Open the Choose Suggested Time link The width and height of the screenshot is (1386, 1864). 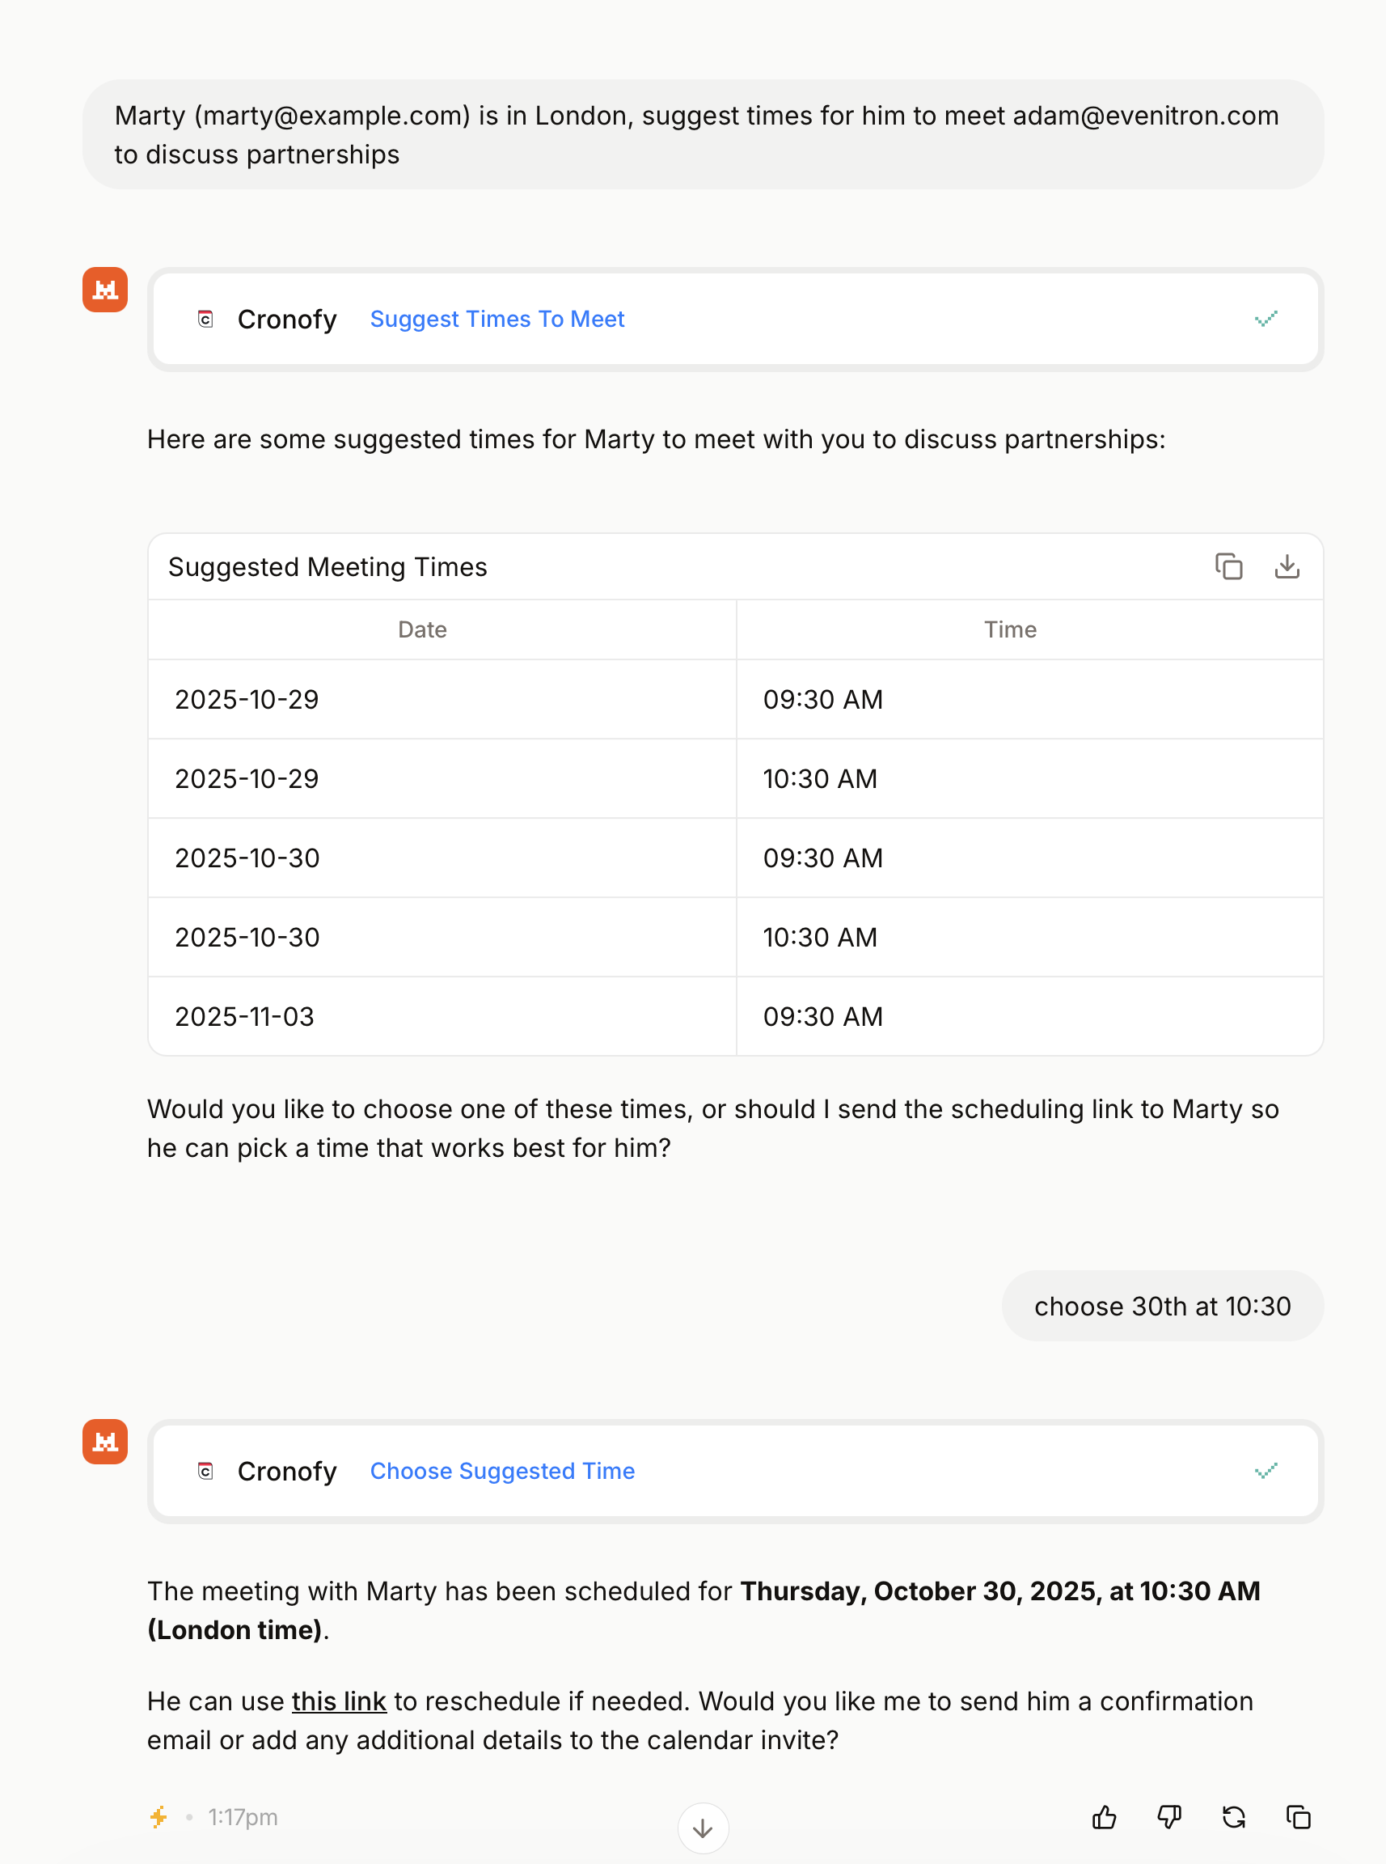coord(501,1470)
